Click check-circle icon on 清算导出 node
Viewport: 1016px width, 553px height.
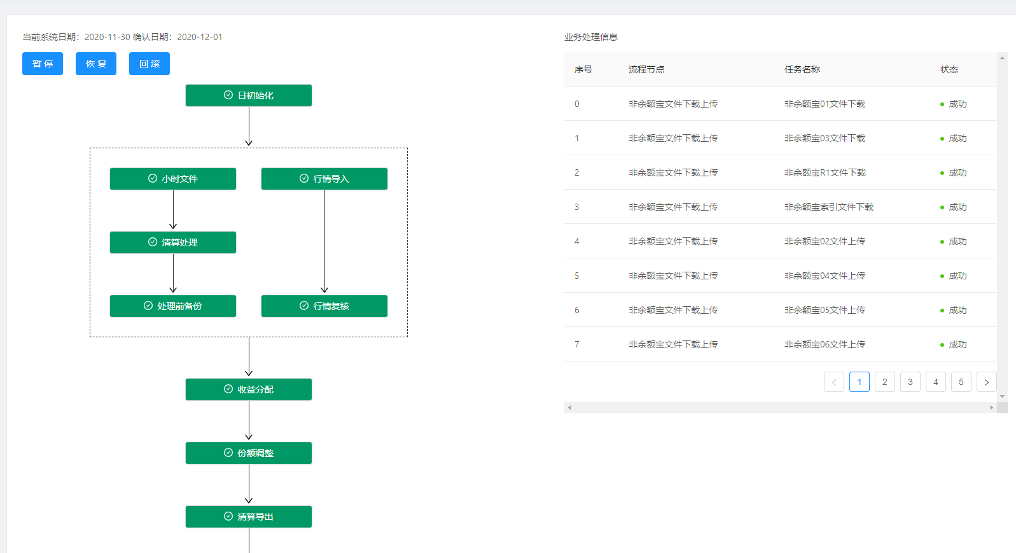tap(228, 516)
